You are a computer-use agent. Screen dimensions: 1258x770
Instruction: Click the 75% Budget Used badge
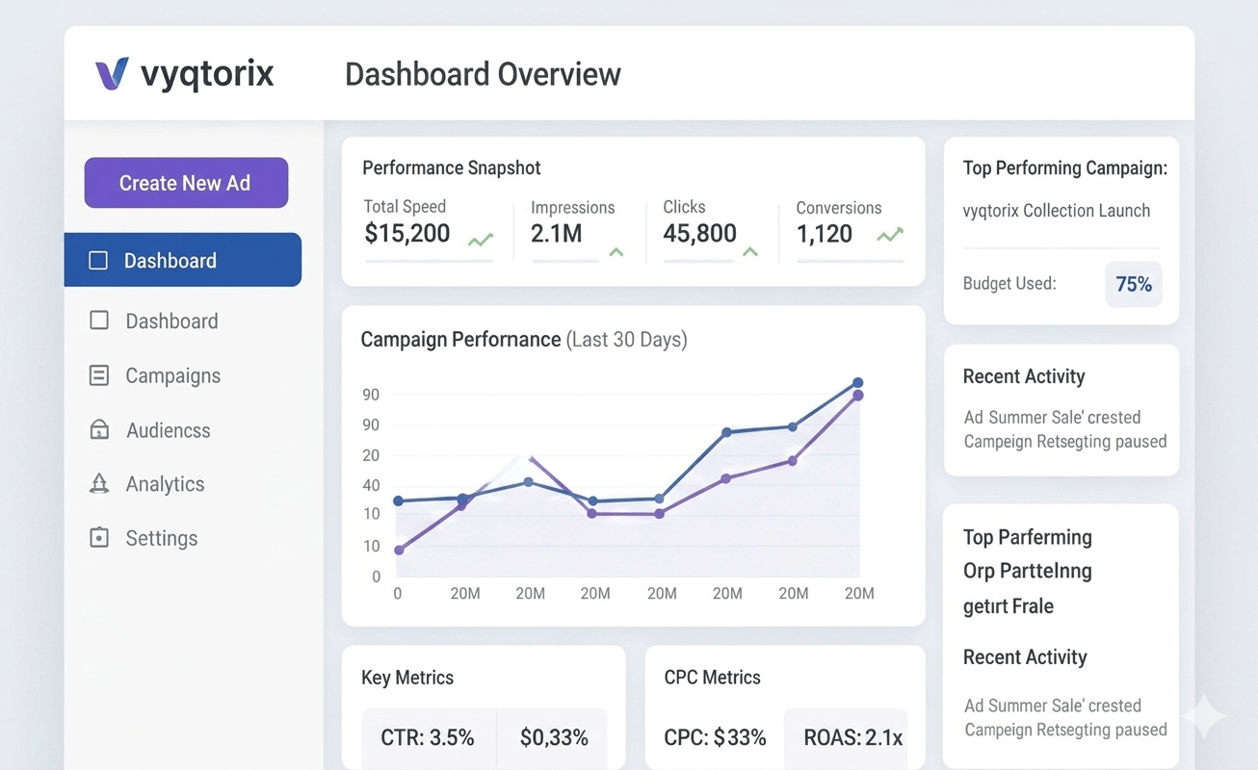pyautogui.click(x=1133, y=284)
